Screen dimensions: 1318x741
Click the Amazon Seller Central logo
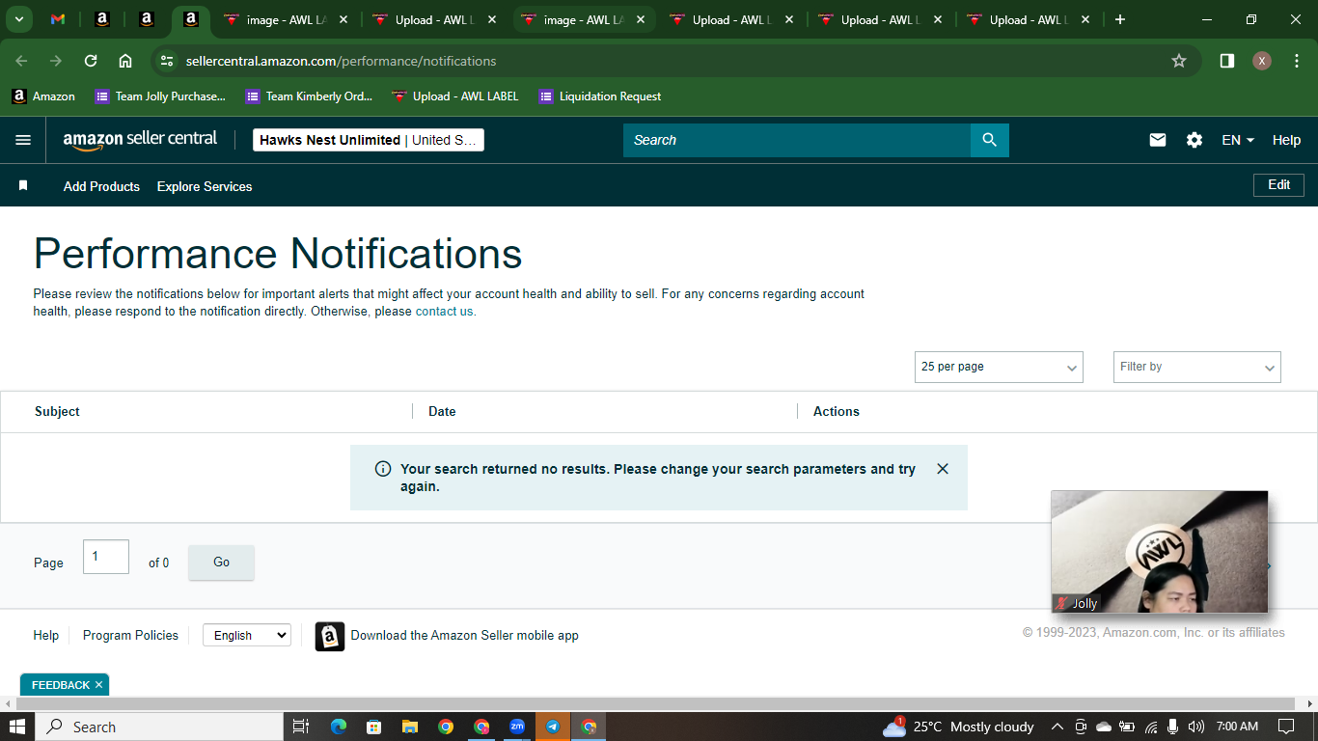(x=141, y=140)
